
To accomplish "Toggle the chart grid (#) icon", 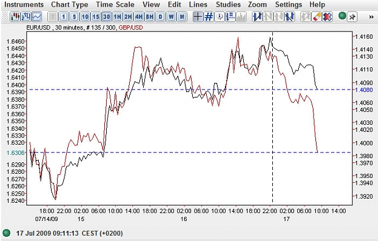I will pyautogui.click(x=209, y=17).
